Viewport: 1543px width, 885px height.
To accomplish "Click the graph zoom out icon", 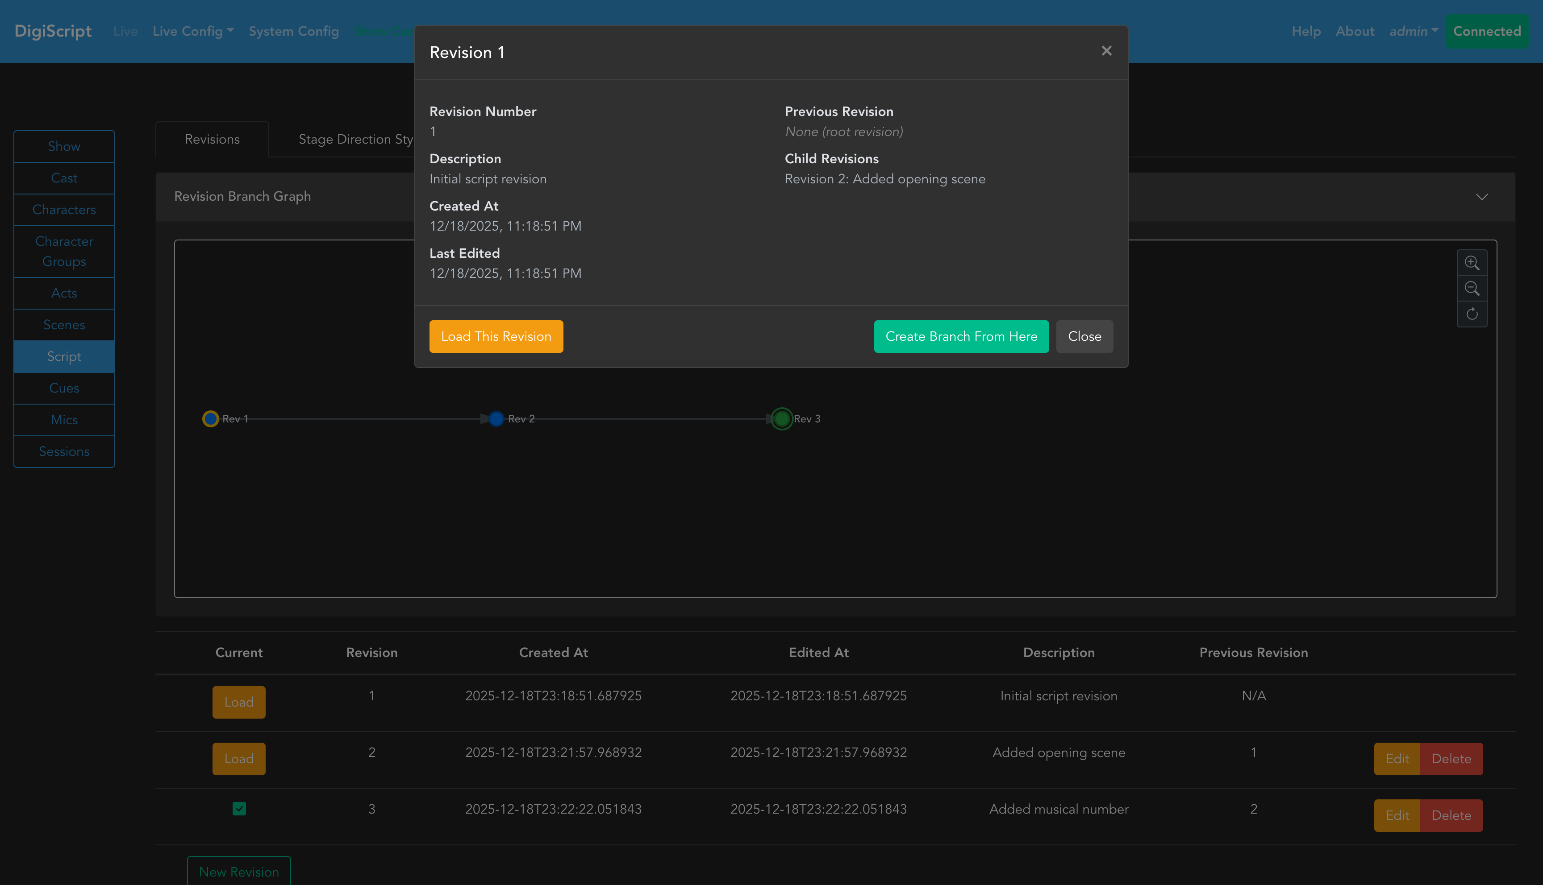I will (1471, 288).
